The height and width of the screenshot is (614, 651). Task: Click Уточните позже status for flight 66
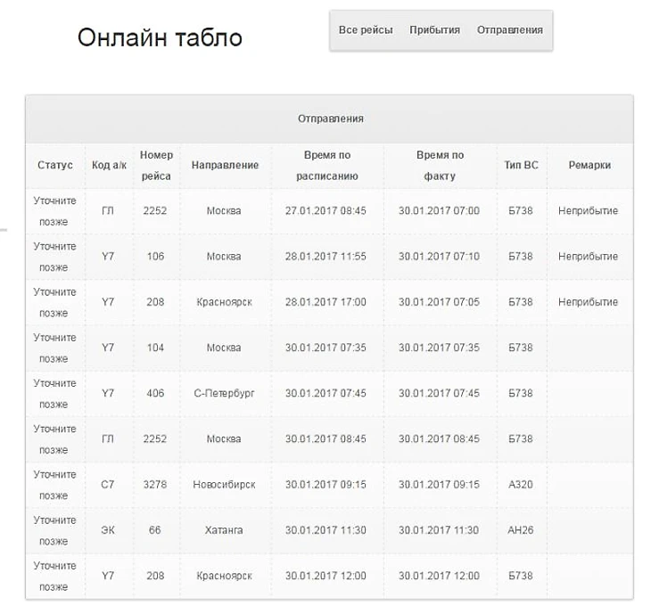pyautogui.click(x=54, y=530)
